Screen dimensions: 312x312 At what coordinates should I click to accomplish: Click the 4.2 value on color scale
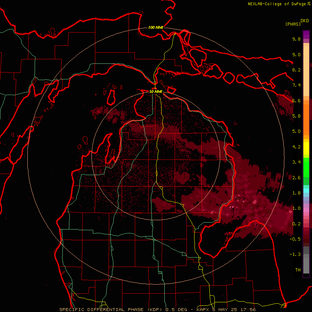pos(296,147)
